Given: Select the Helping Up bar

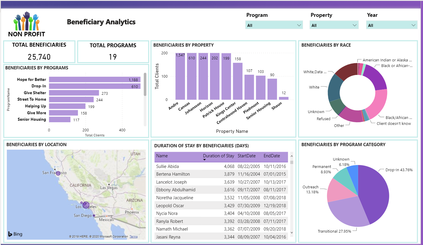Looking at the screenshot, I should (x=67, y=106).
